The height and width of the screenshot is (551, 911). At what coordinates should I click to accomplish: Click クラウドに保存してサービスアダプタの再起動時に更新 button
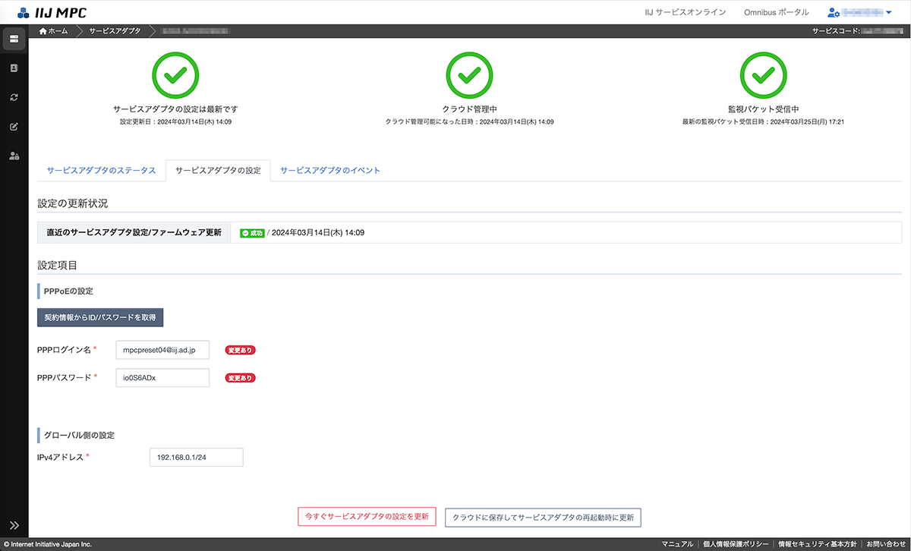[x=543, y=518]
